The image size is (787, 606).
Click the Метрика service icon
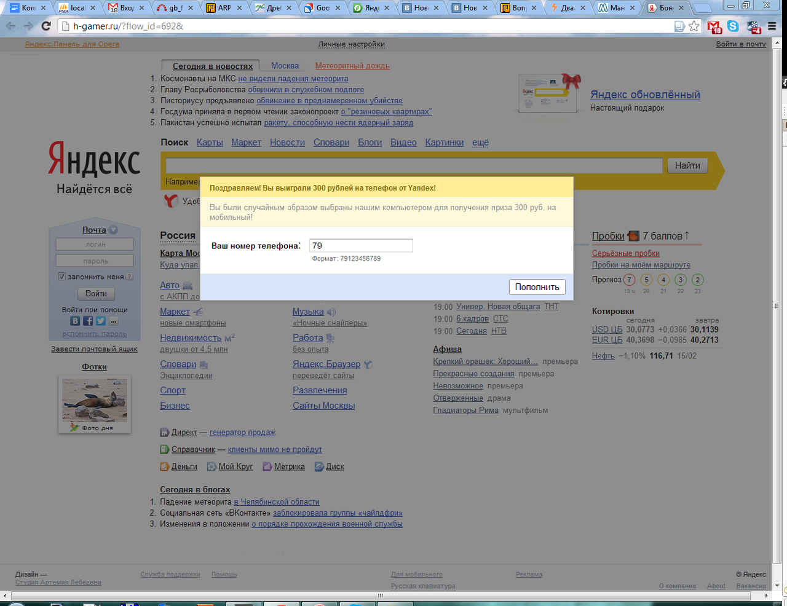pos(267,466)
